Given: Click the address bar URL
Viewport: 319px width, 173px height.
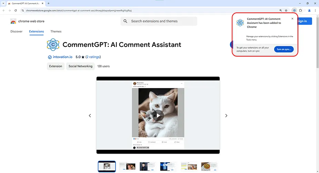Looking at the screenshot, I should (79, 10).
